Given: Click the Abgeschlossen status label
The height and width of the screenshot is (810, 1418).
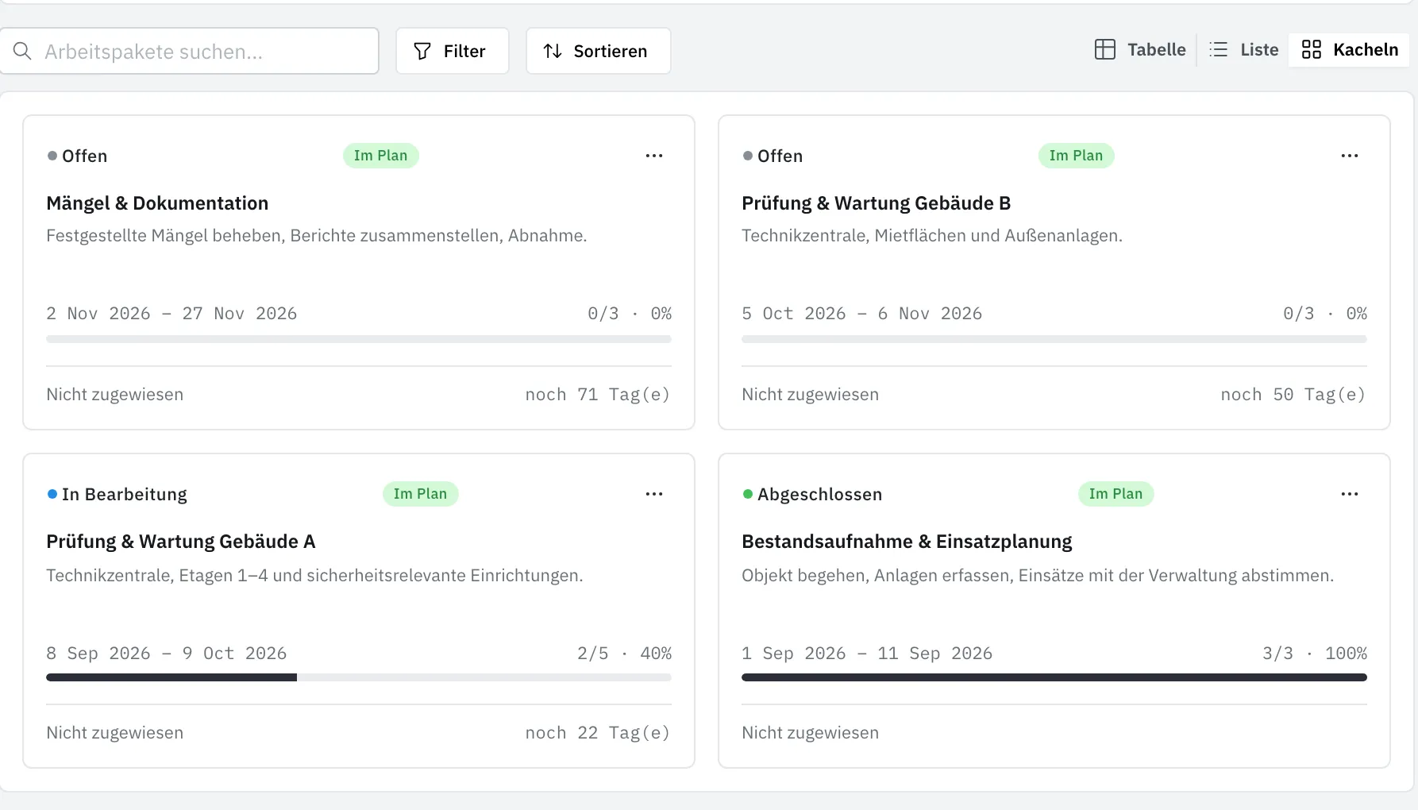Looking at the screenshot, I should coord(812,494).
